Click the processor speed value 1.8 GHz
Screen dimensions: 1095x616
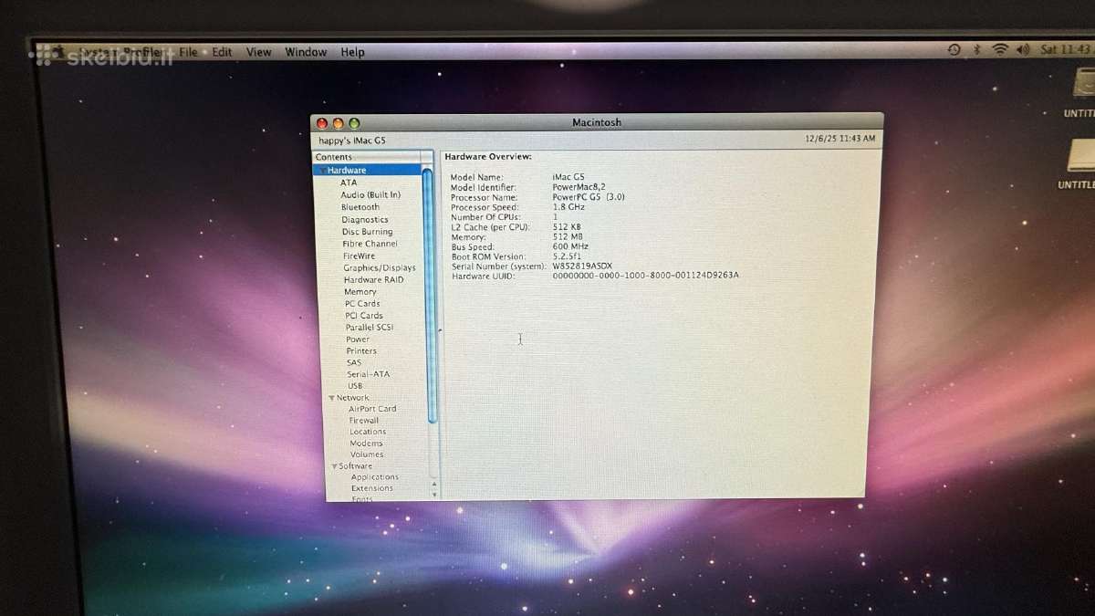[570, 207]
